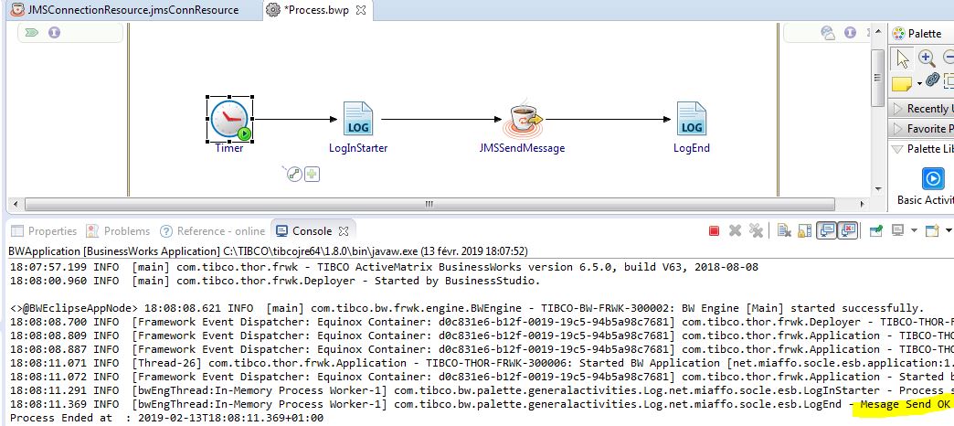Viewport: 954px width, 426px height.
Task: Select the LogInStarter log activity
Action: [x=358, y=118]
